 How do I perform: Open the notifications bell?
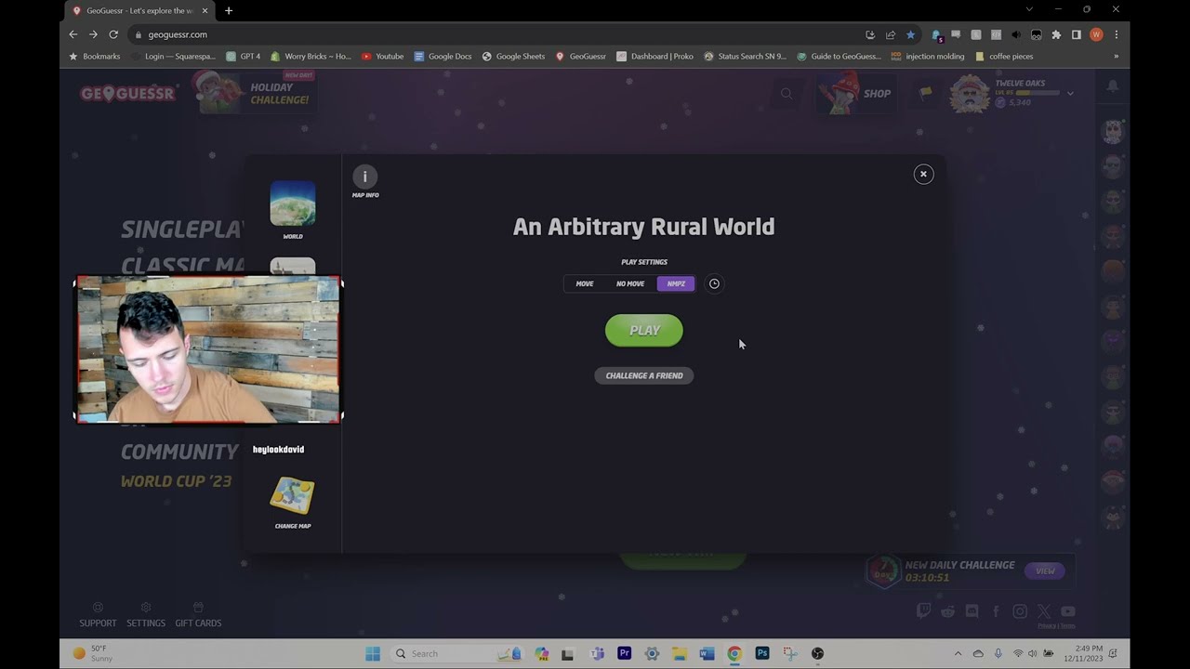click(1113, 85)
